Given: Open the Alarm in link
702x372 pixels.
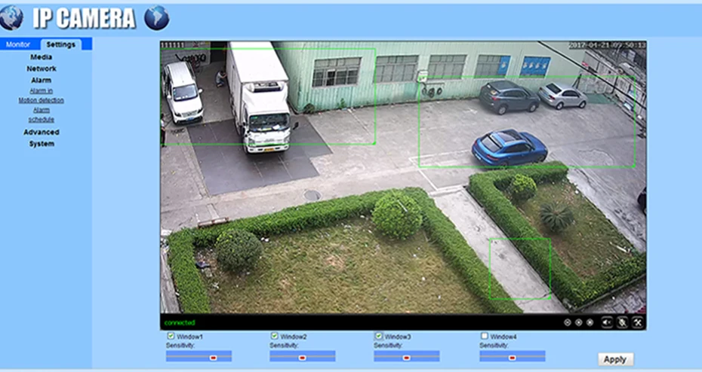Looking at the screenshot, I should [42, 90].
